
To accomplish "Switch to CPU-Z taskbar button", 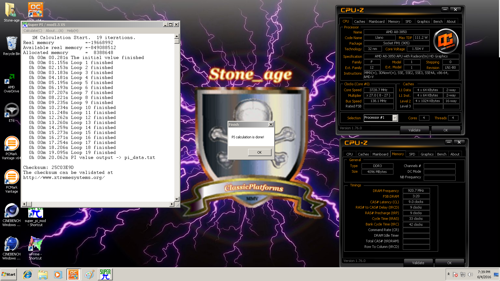I will [x=73, y=274].
